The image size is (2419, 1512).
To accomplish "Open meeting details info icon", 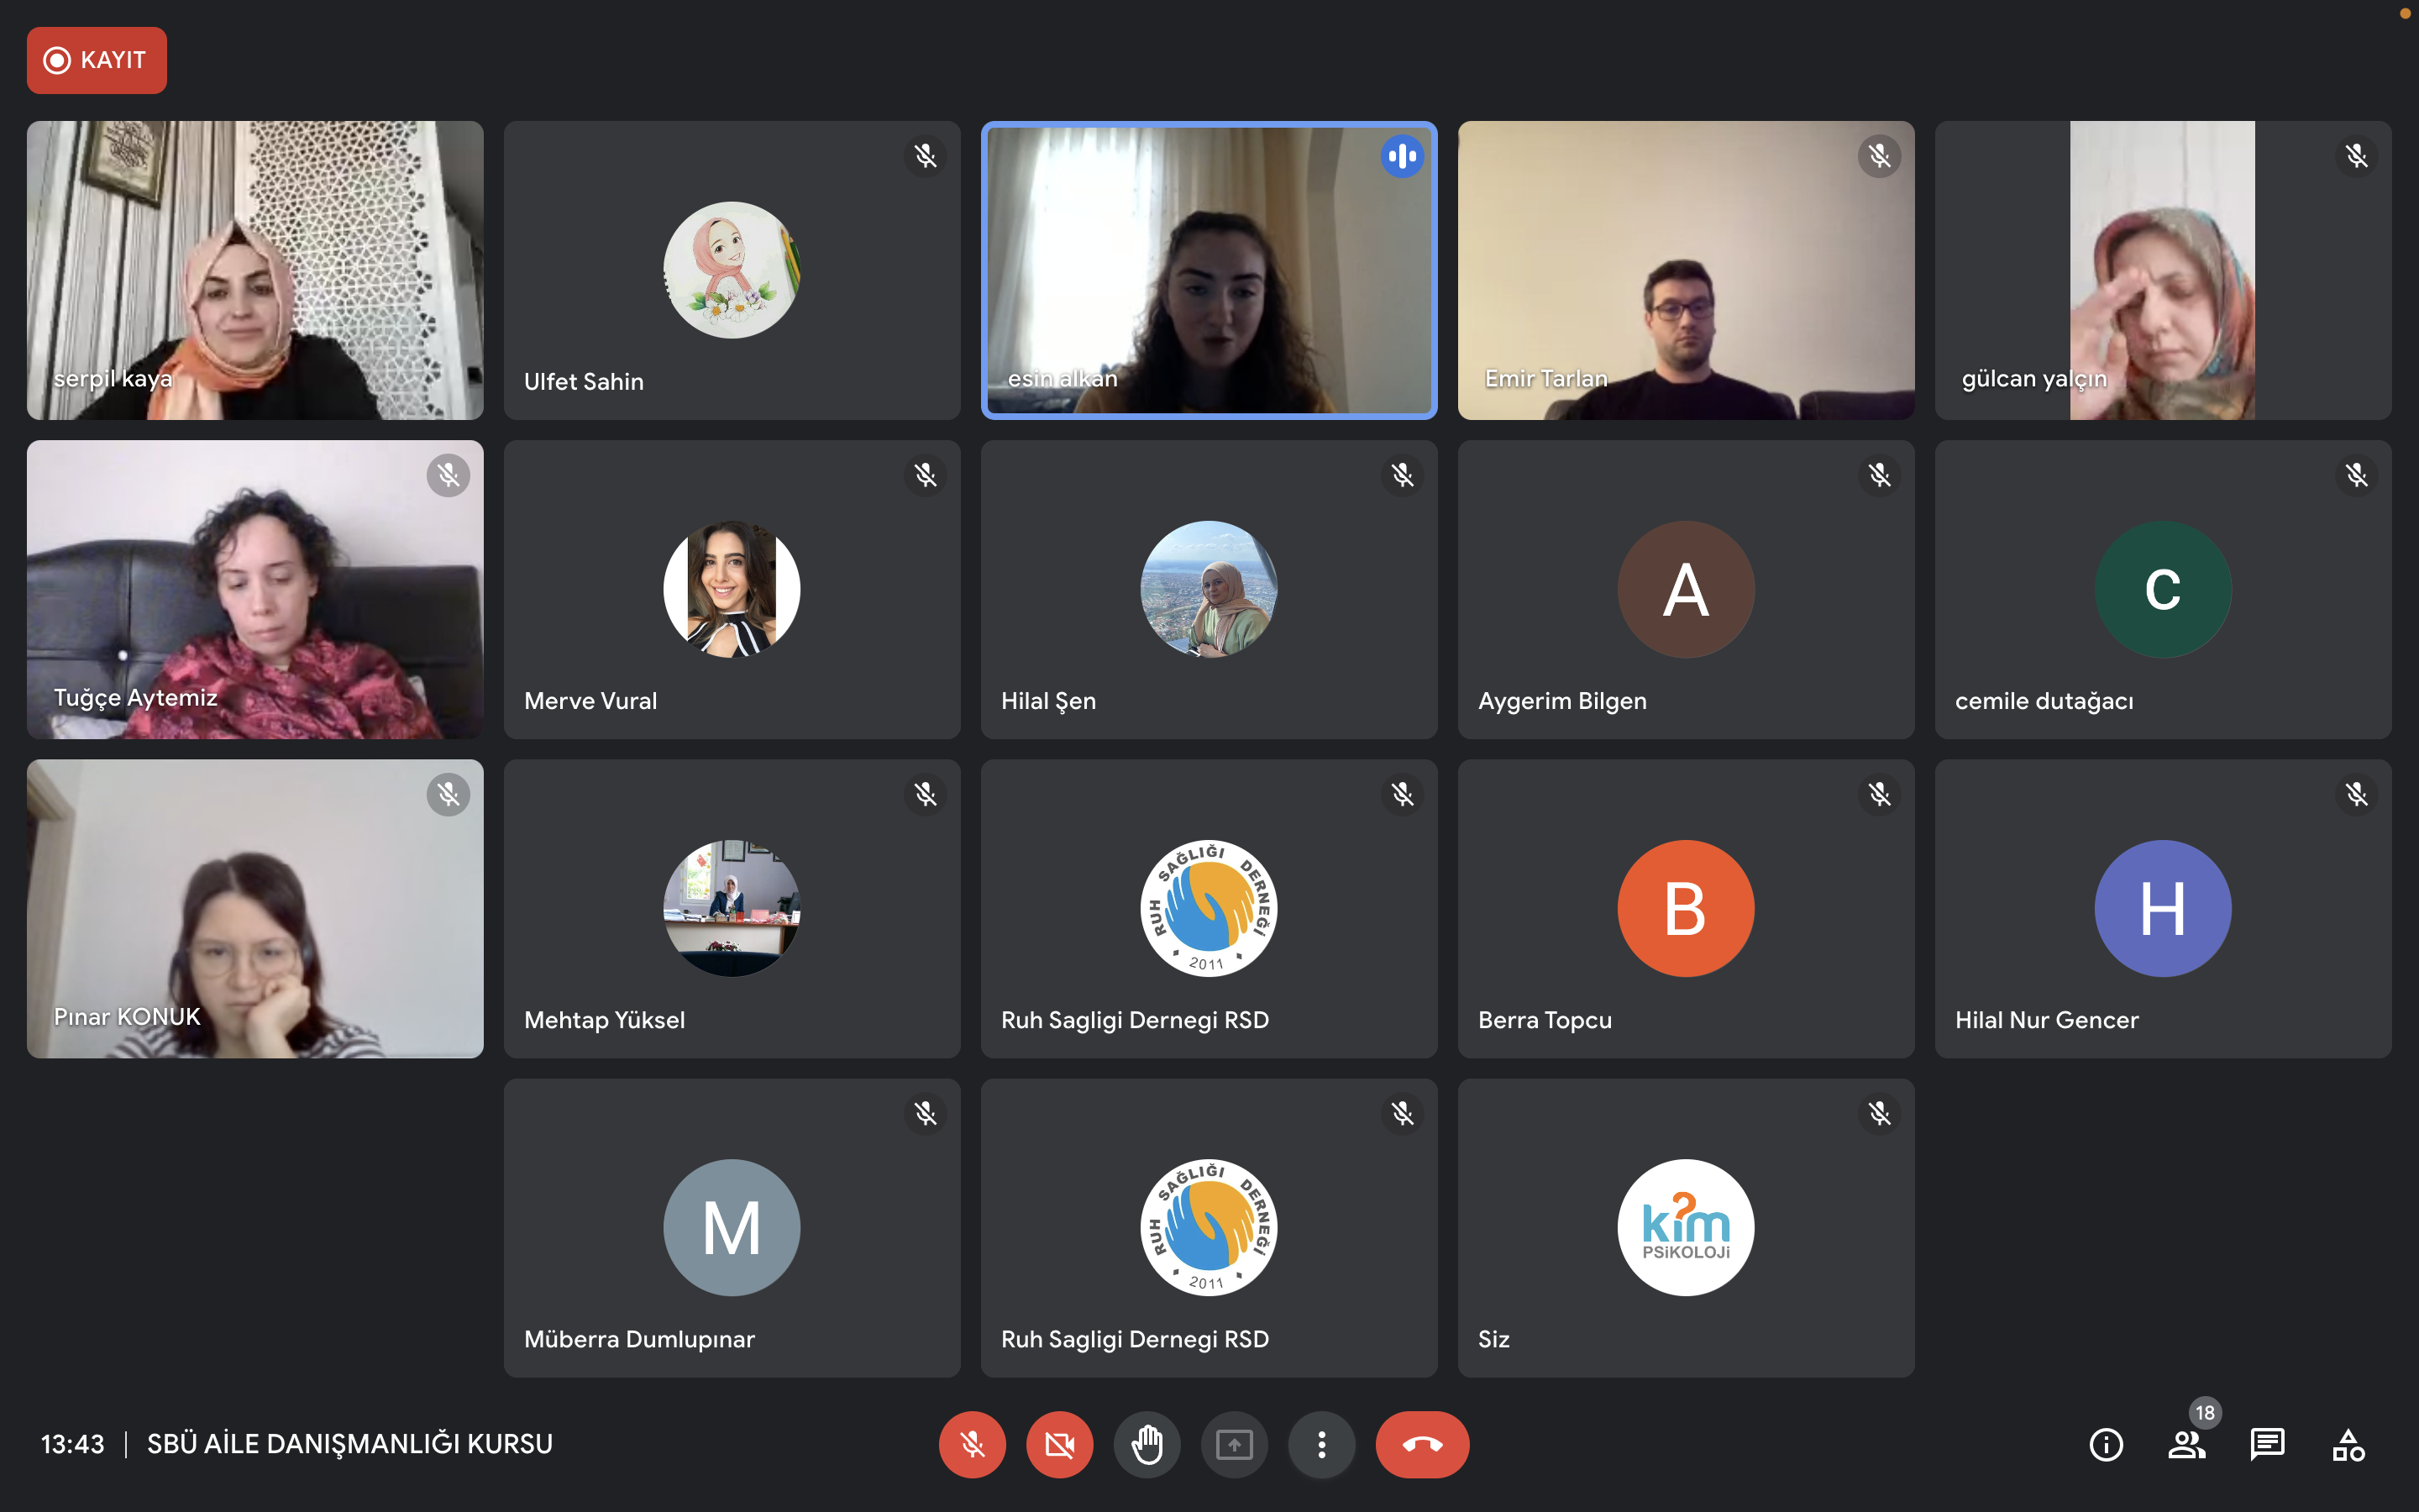I will tap(2107, 1444).
